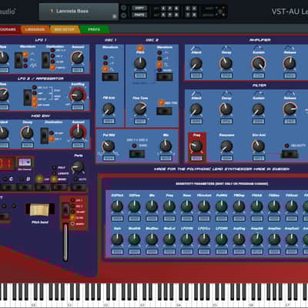
Task: Click the Filter Decay knob
Action: tap(226, 109)
